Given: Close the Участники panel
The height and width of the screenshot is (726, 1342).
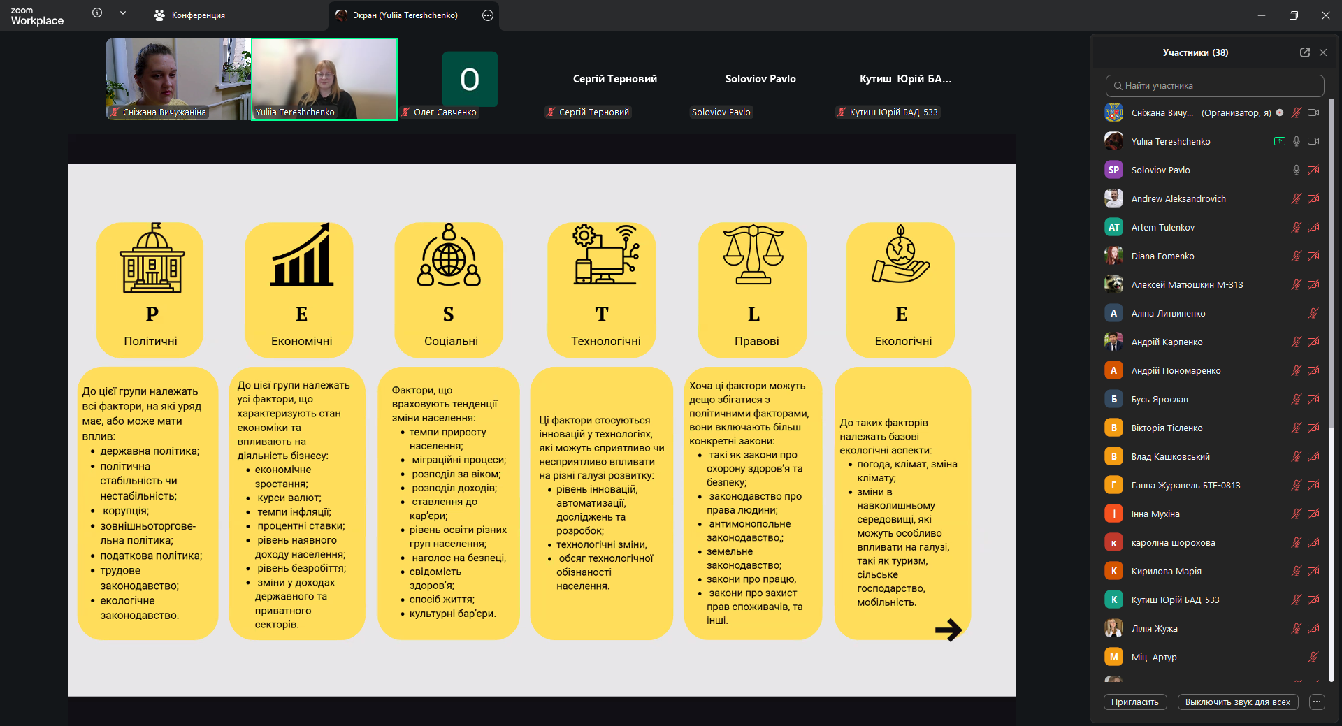Looking at the screenshot, I should 1323,52.
